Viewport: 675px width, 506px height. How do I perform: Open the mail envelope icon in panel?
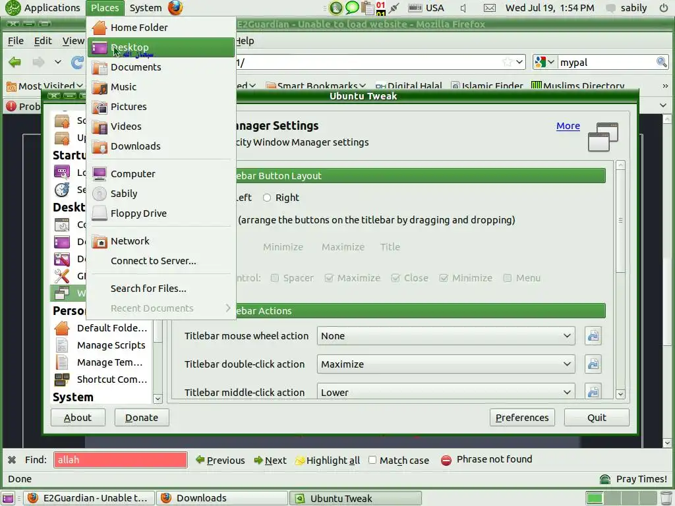click(490, 8)
